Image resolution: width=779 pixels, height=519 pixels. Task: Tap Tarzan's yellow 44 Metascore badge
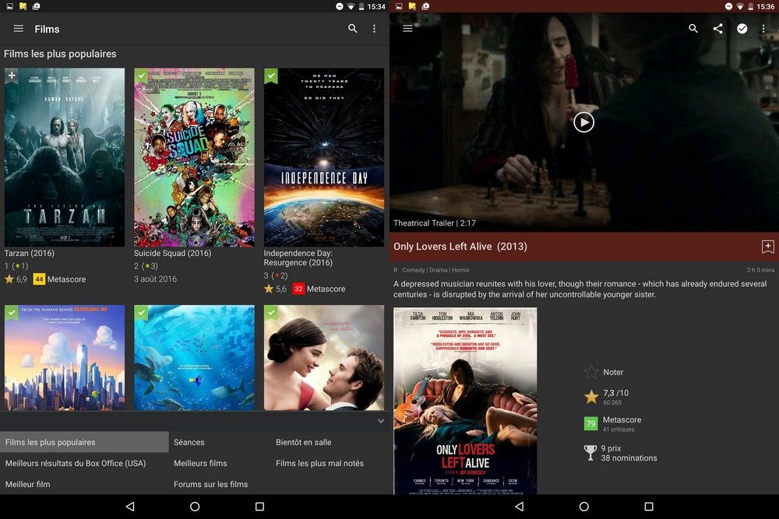click(x=39, y=279)
